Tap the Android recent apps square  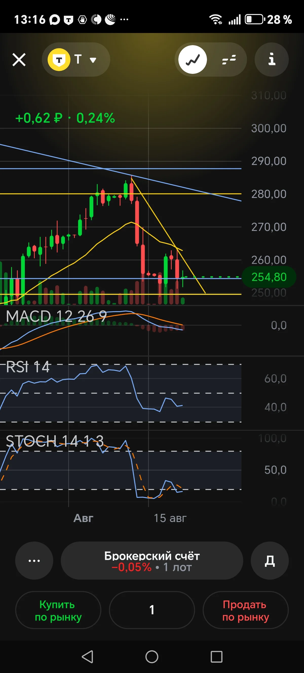tap(216, 657)
